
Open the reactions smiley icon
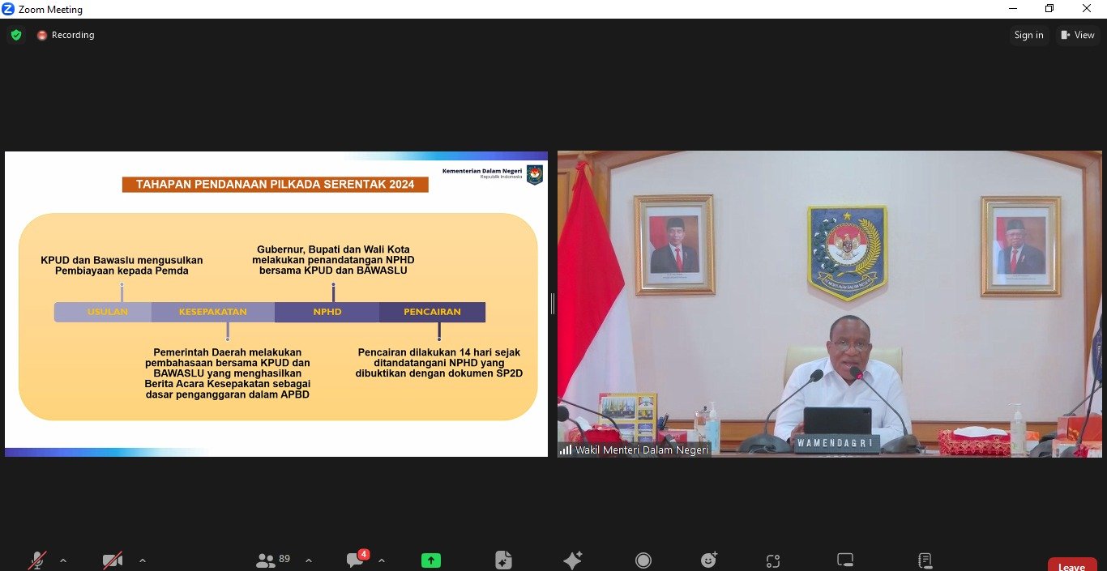click(x=709, y=560)
